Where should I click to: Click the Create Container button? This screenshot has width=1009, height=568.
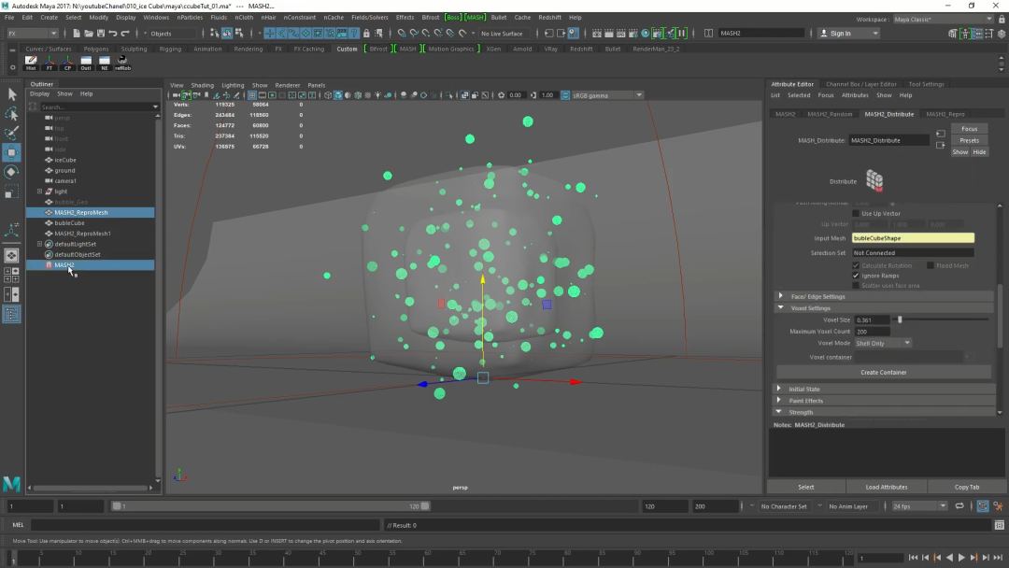point(883,373)
